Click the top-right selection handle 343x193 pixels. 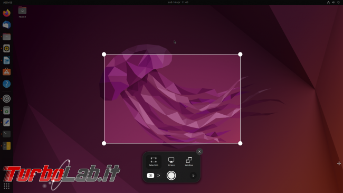pos(240,54)
